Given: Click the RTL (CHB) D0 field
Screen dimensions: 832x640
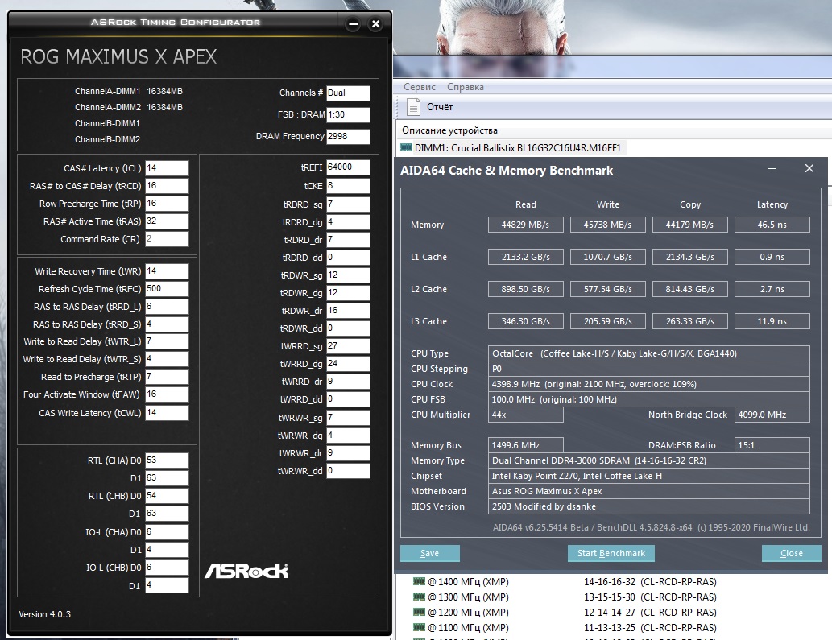Looking at the screenshot, I should [x=168, y=495].
